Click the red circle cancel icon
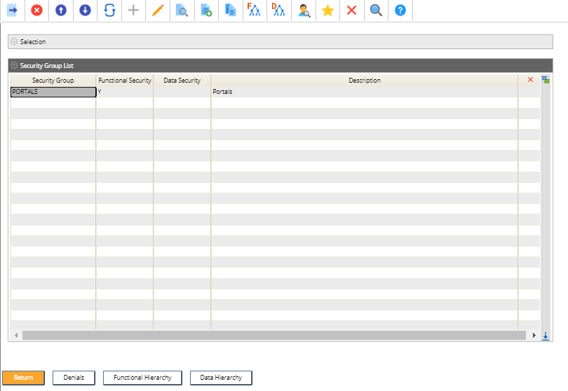 (x=36, y=10)
